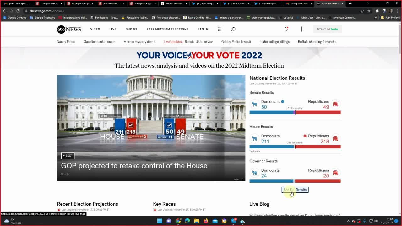Open 2022 MIDTERM ELECTIONS nav item

pos(167,29)
